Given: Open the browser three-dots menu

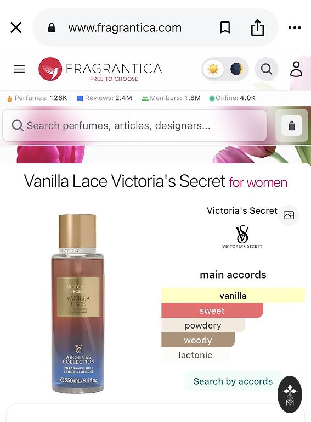Looking at the screenshot, I should [295, 27].
